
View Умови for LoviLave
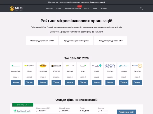(124, 82)
